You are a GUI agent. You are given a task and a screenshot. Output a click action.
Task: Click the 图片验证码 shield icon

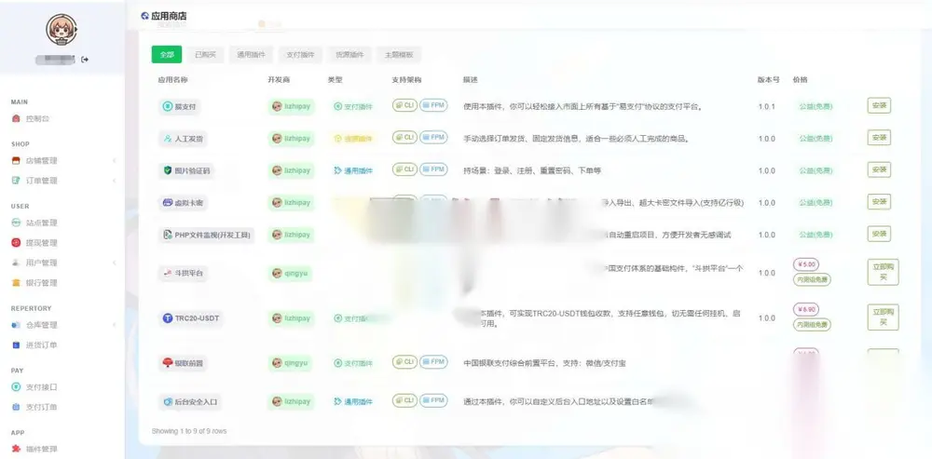coord(168,170)
